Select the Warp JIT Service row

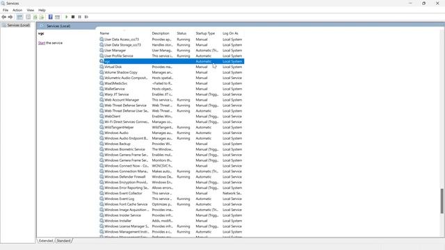[172, 94]
